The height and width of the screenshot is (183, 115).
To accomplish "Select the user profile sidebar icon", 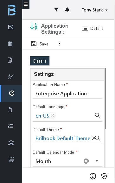I will pos(12,93).
